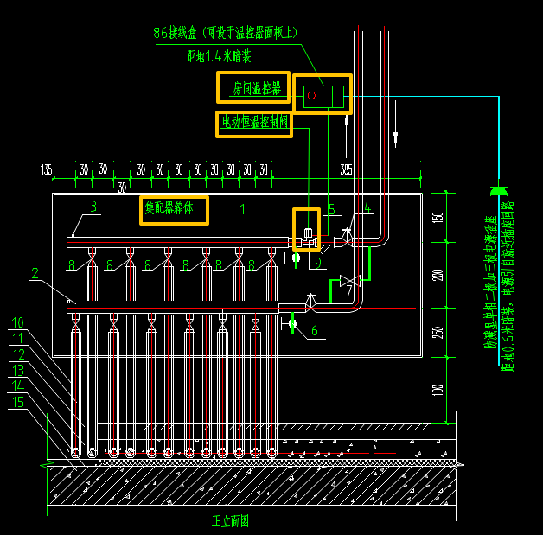Click callout number 15 in the floor legend
543x535 pixels.
[x=18, y=403]
